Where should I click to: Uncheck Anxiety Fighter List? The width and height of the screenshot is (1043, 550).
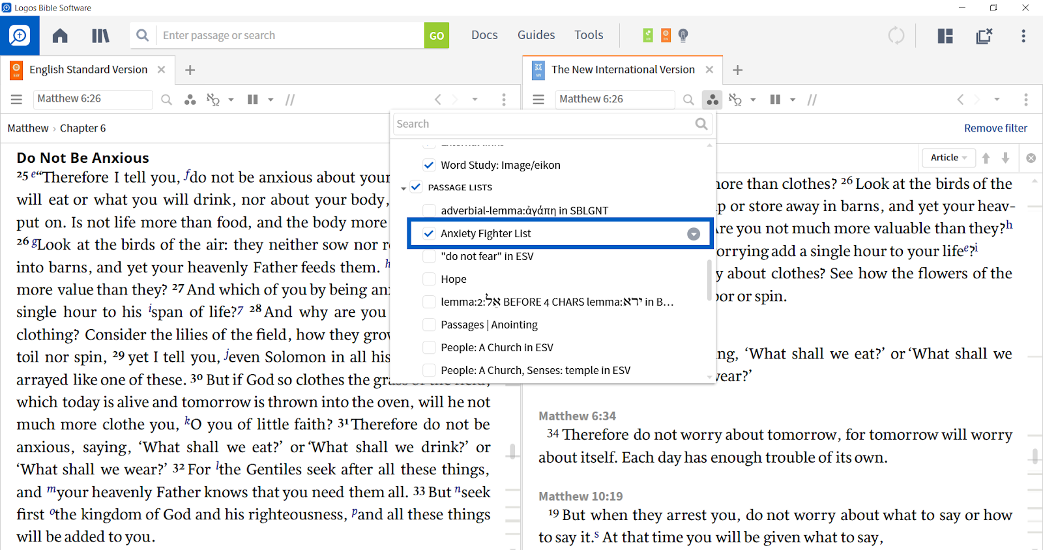click(429, 233)
